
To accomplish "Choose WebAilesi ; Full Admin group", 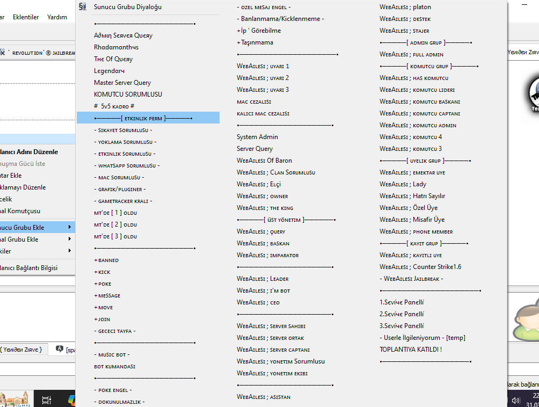I will (x=411, y=54).
